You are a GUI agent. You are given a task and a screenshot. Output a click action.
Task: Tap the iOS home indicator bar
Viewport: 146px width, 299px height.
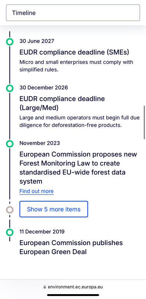click(x=73, y=295)
